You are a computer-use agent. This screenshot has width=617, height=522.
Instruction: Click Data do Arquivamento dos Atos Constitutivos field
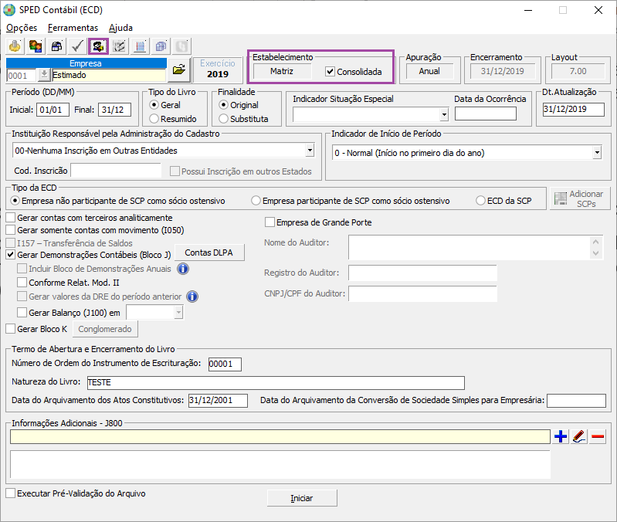218,401
